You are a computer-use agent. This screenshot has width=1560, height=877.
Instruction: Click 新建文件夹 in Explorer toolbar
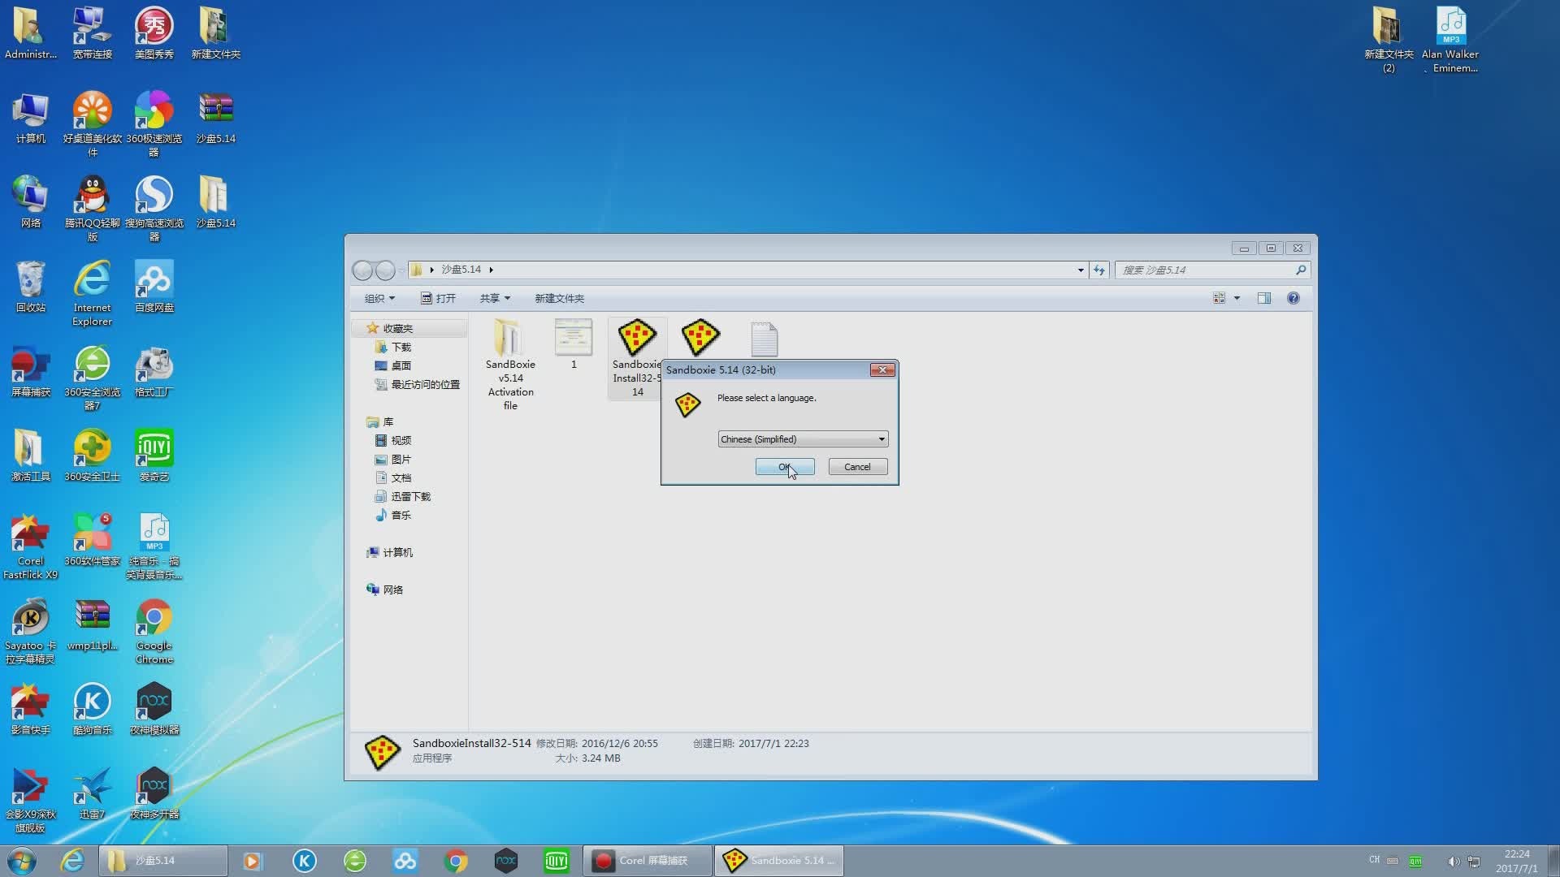coord(559,299)
